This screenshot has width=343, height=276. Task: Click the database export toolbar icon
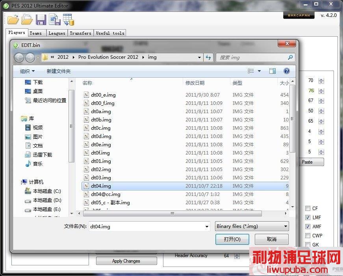tap(69, 20)
